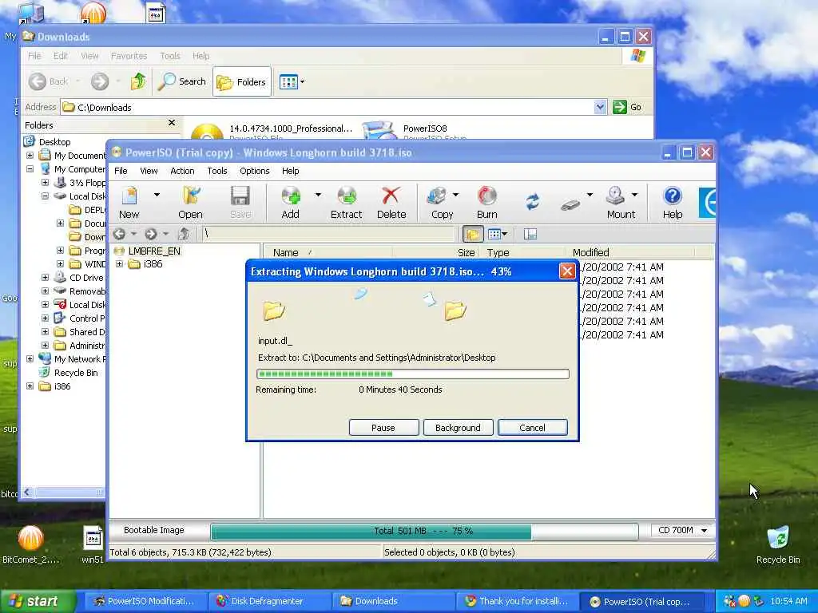Click the Background button in extraction dialog
Image resolution: width=818 pixels, height=613 pixels.
click(x=458, y=428)
